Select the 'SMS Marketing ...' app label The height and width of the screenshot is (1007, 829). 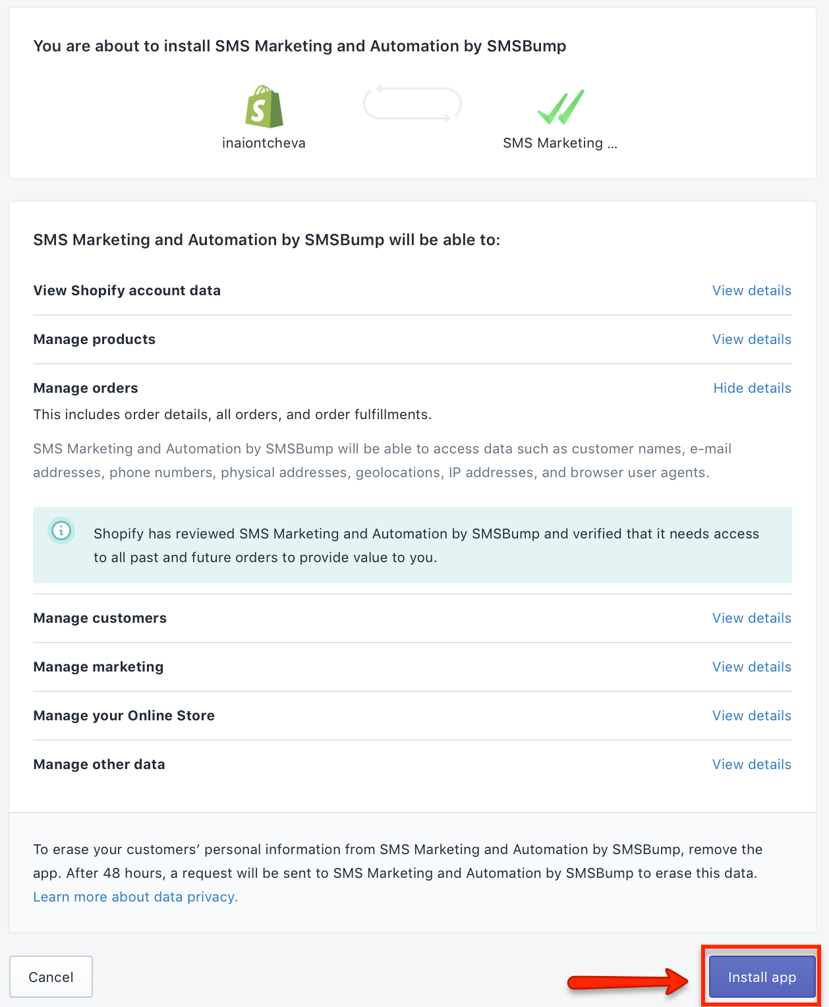point(560,143)
